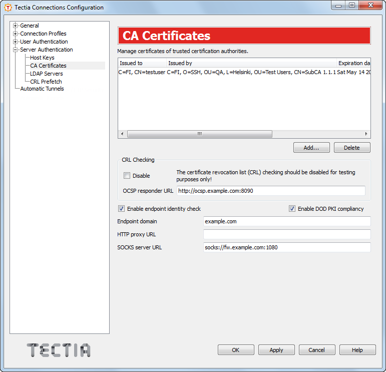This screenshot has width=386, height=372.
Task: Toggle Enable endpoint identity check
Action: pyautogui.click(x=121, y=209)
